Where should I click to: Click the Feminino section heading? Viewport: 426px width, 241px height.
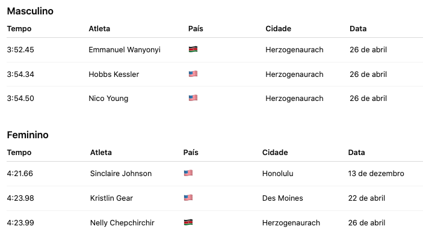click(27, 135)
